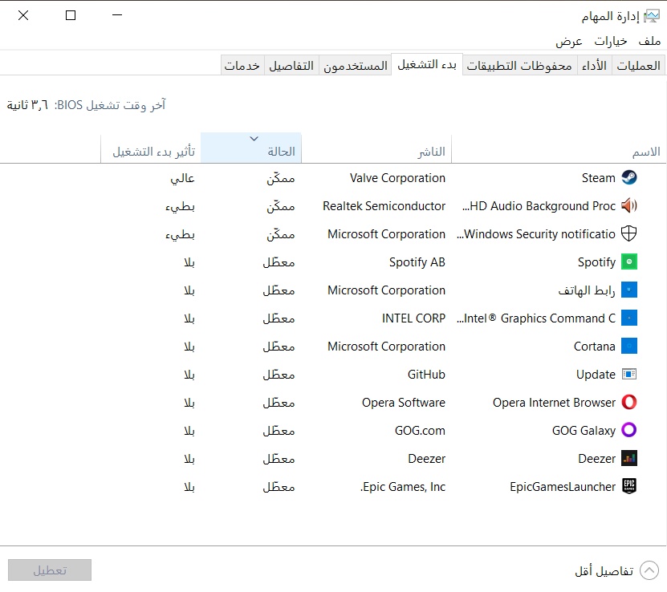Click the بلا impact in Deezer row
Screen dimensions: 667x592
[189, 459]
